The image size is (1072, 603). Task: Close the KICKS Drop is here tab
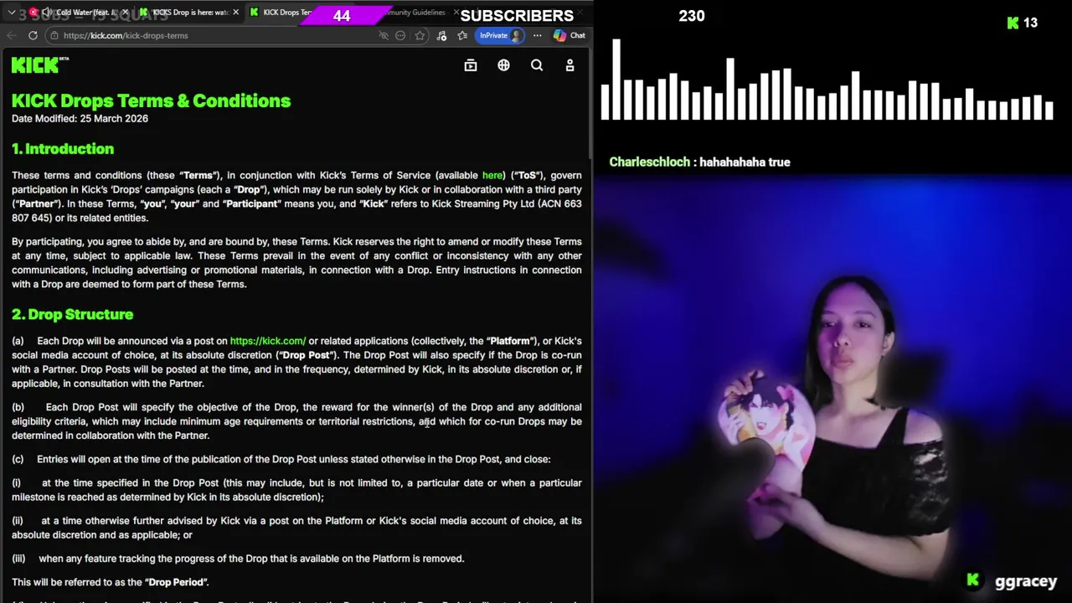point(235,13)
